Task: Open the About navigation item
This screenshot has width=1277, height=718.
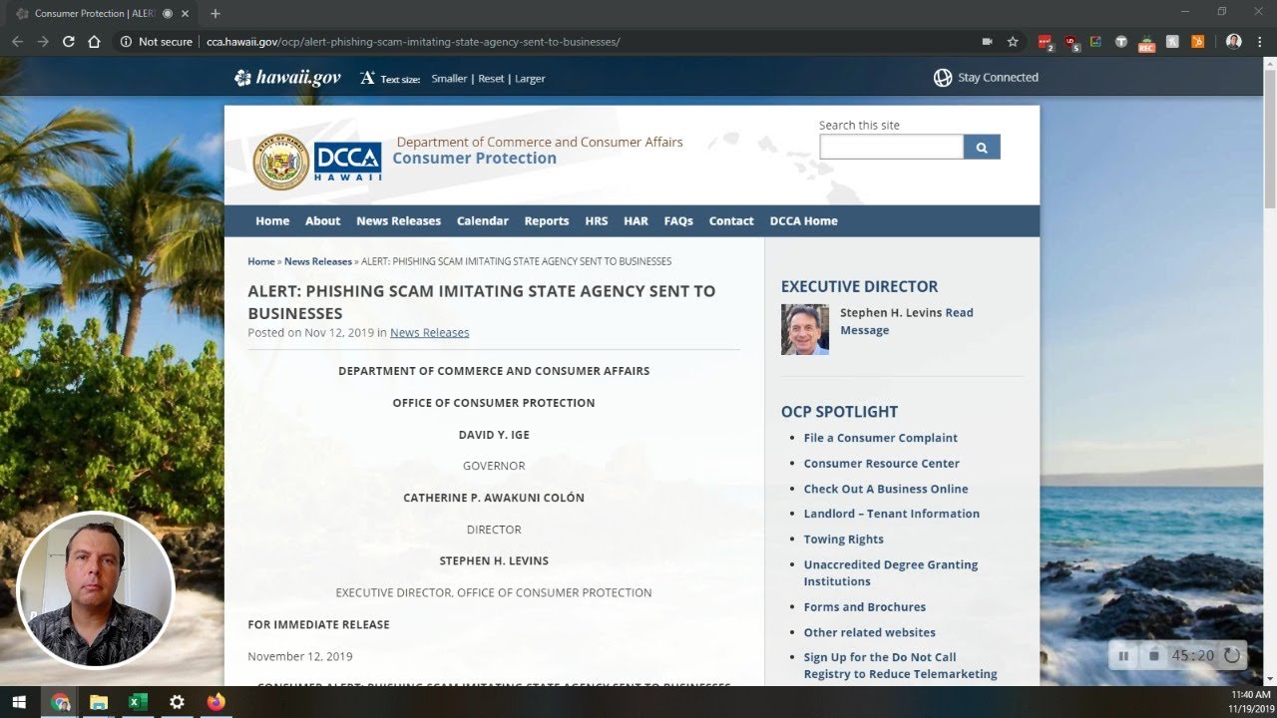Action: point(322,221)
